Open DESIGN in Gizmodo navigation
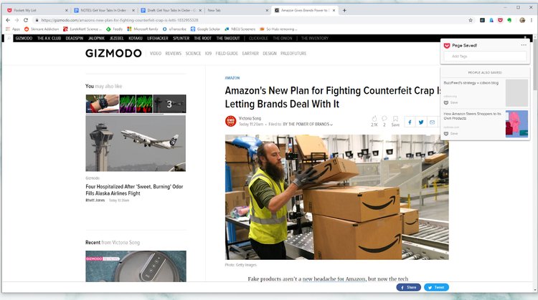The width and height of the screenshot is (538, 300). point(270,54)
